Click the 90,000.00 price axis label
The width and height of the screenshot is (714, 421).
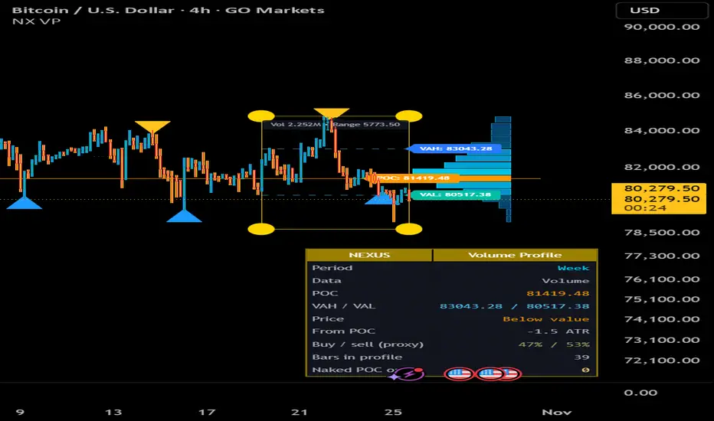click(662, 27)
